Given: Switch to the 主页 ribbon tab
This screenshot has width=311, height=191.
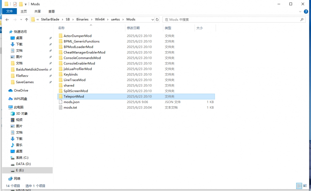Looking at the screenshot, I should click(x=24, y=11).
